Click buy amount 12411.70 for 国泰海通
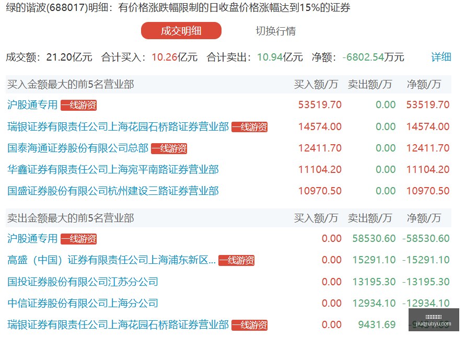The image size is (465, 337). pos(320,148)
